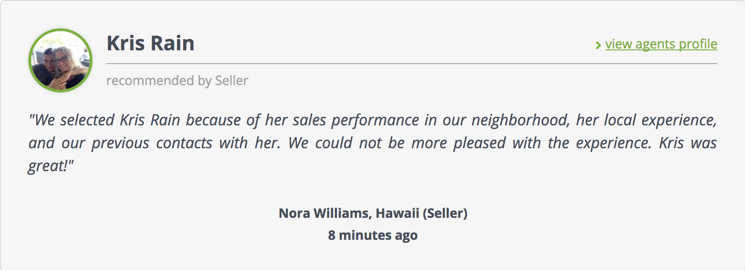Click the second line of the testimonial
The image size is (745, 270).
(x=372, y=143)
